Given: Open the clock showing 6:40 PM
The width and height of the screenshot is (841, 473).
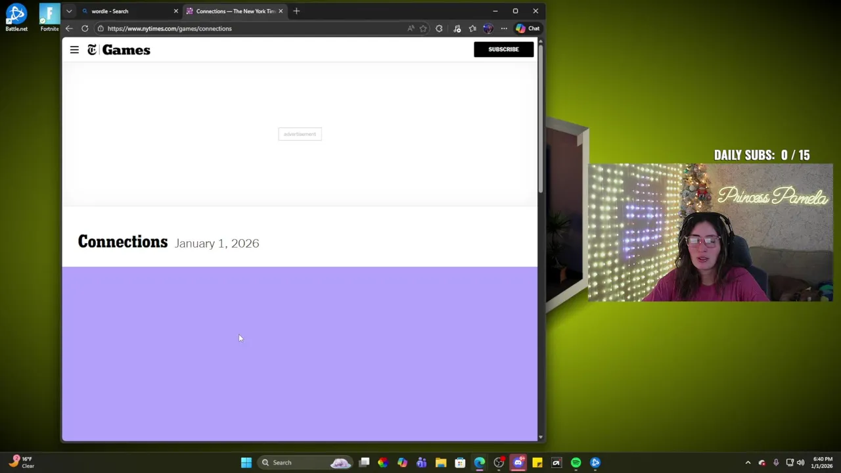Looking at the screenshot, I should [x=823, y=462].
